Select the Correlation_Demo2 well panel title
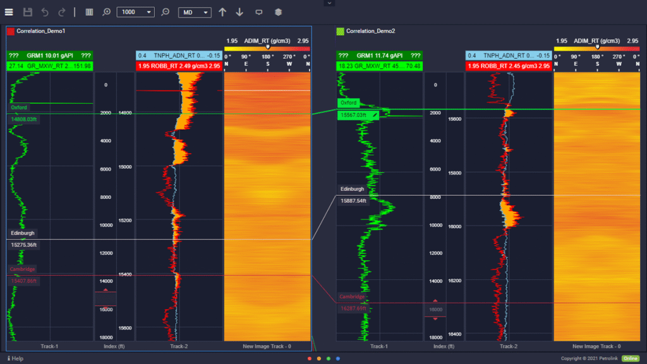Screen dimensions: 647x364 pyautogui.click(x=370, y=30)
